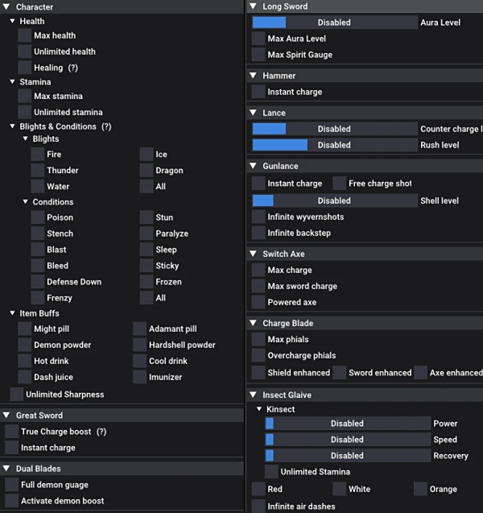Screen dimensions: 483x513
Task: Toggle Frenzy condition checkbox
Action: pyautogui.click(x=38, y=297)
